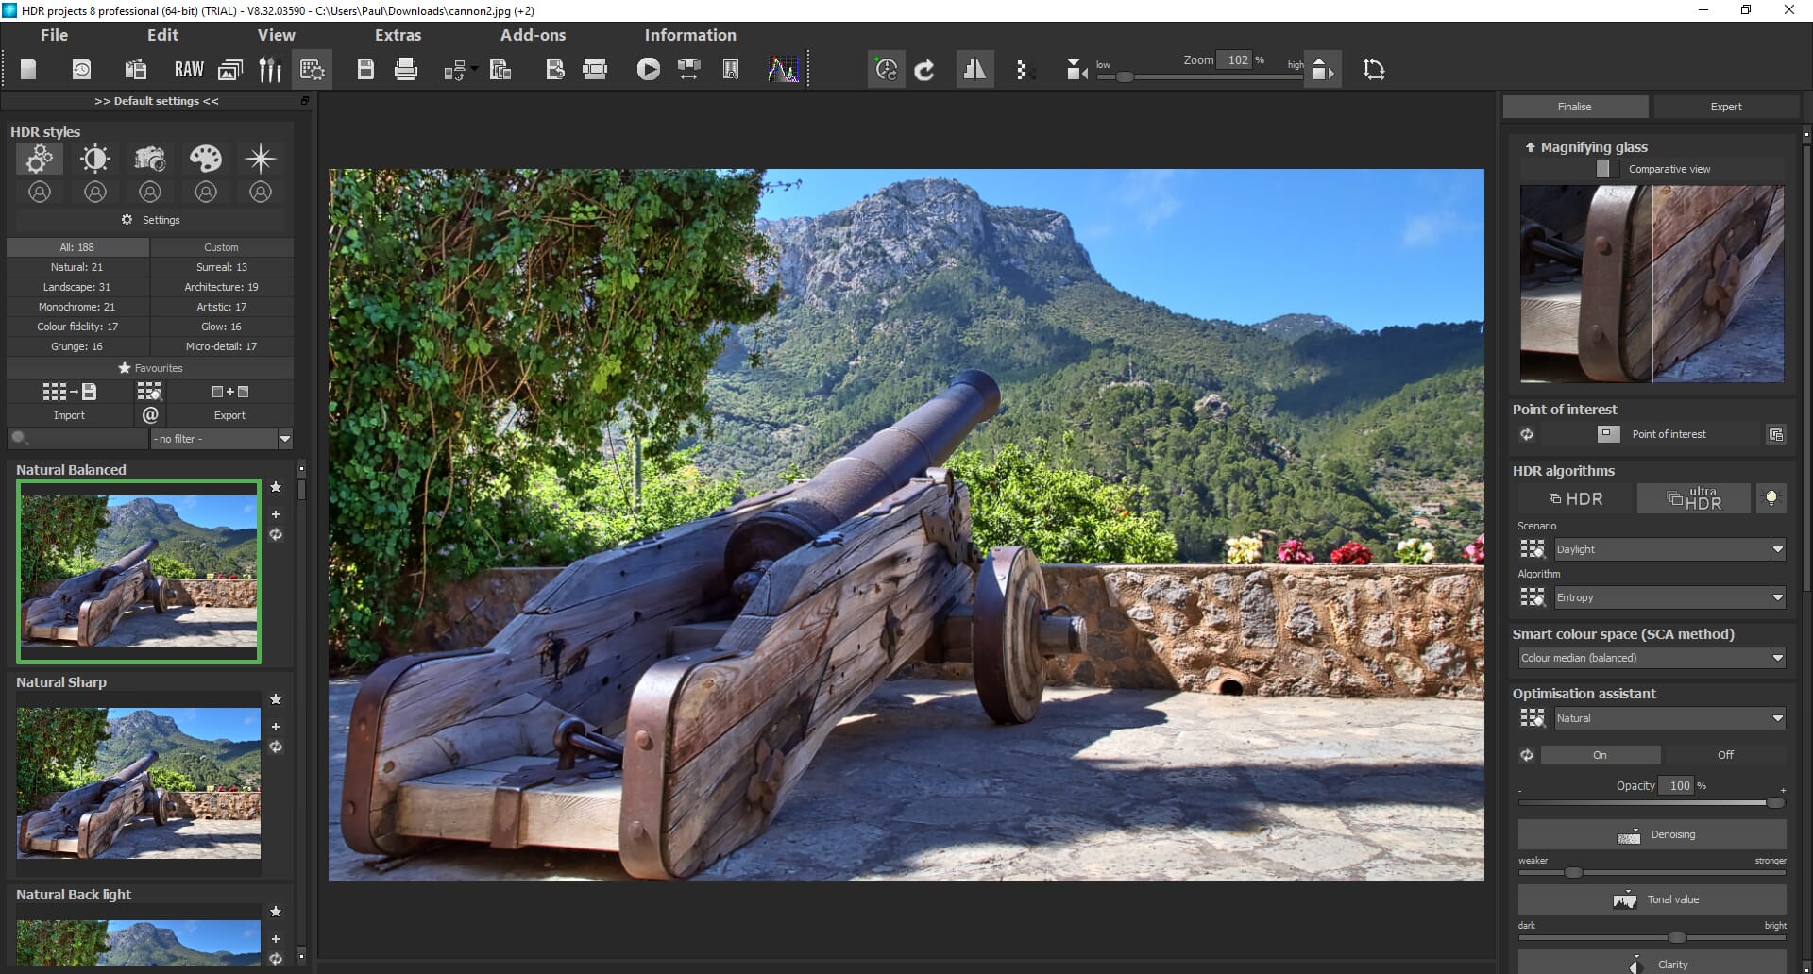Switch to the Expert tab

pyautogui.click(x=1726, y=107)
